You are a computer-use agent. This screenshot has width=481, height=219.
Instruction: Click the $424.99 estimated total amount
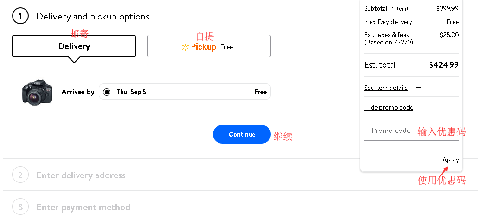coord(443,65)
